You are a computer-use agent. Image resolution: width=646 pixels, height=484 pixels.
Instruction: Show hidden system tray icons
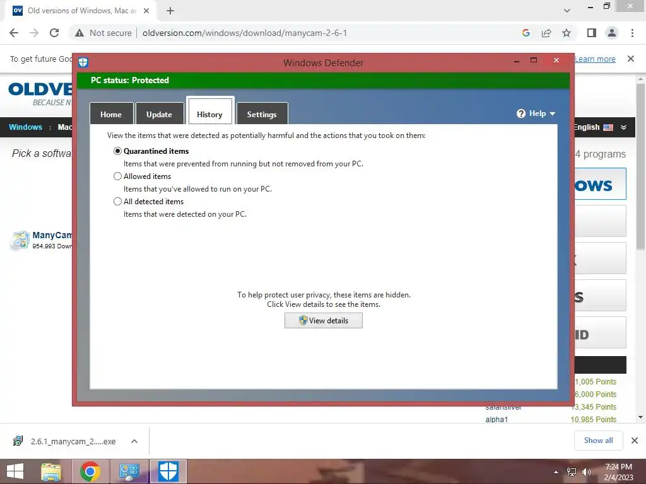coord(556,472)
